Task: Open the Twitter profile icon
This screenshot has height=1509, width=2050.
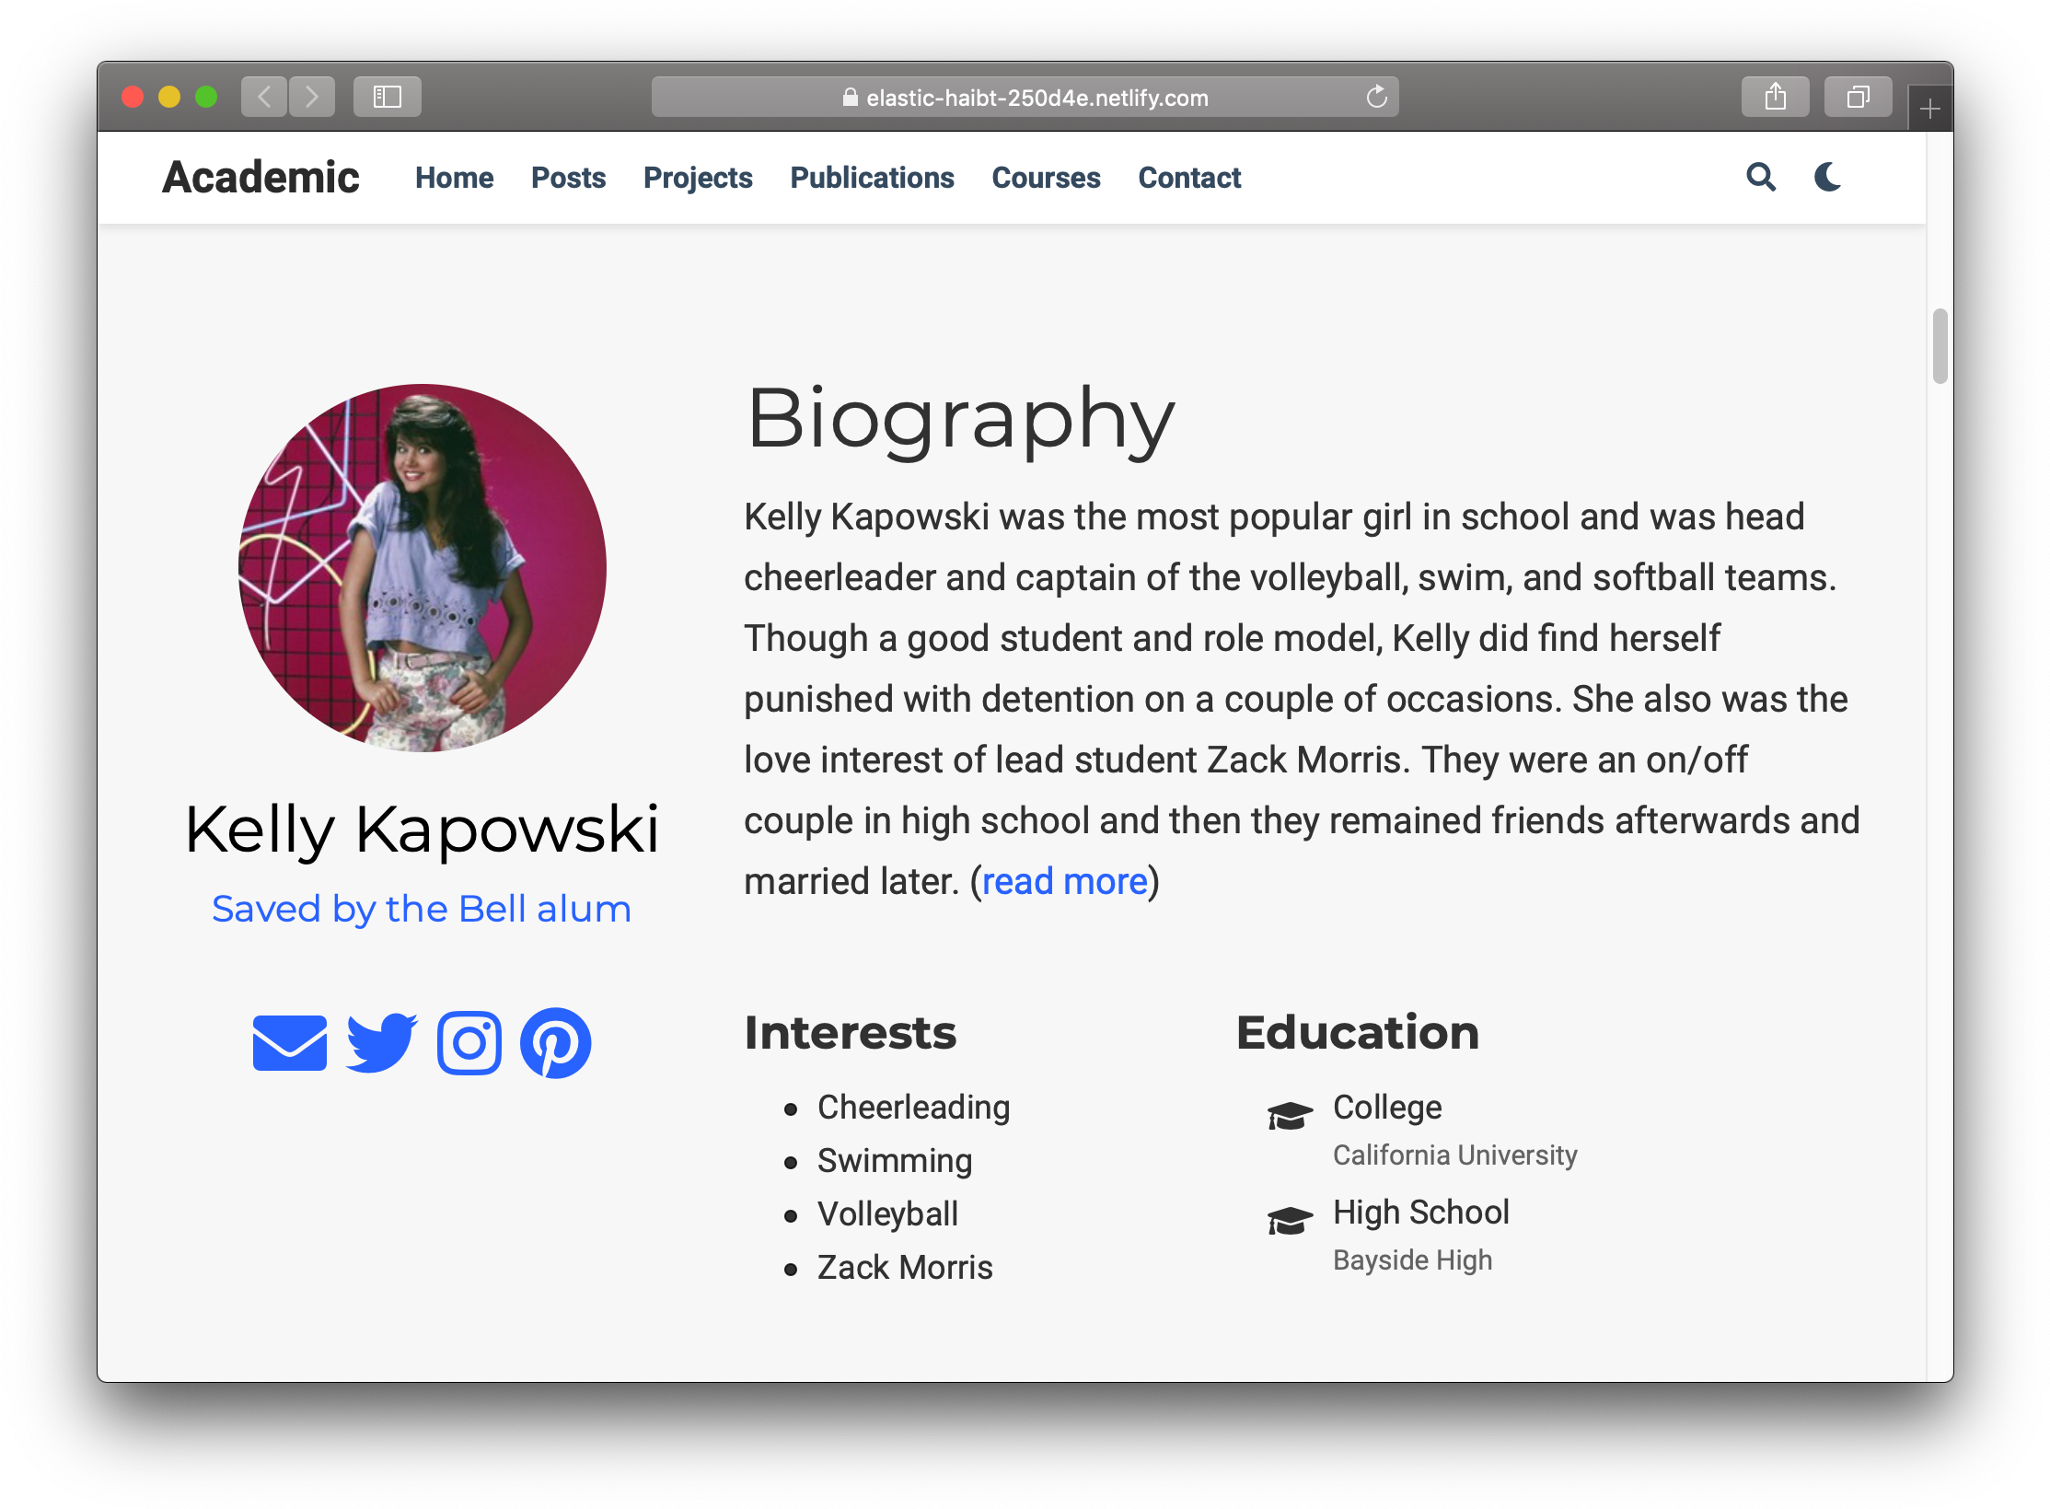Action: tap(381, 1042)
